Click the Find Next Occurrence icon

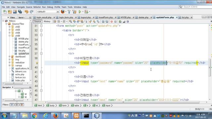pos(78,21)
